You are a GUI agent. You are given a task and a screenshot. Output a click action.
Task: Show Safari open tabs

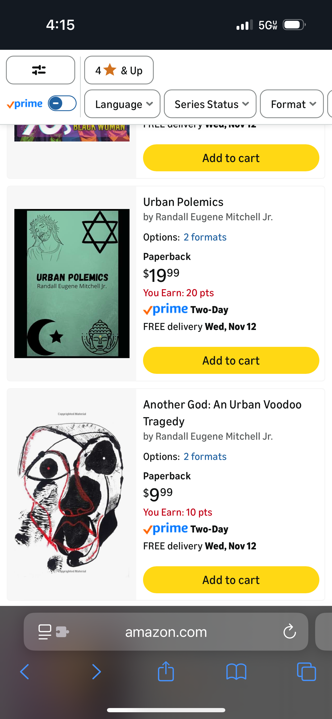[306, 671]
